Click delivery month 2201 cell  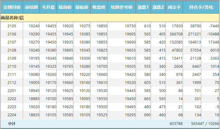point(12,91)
